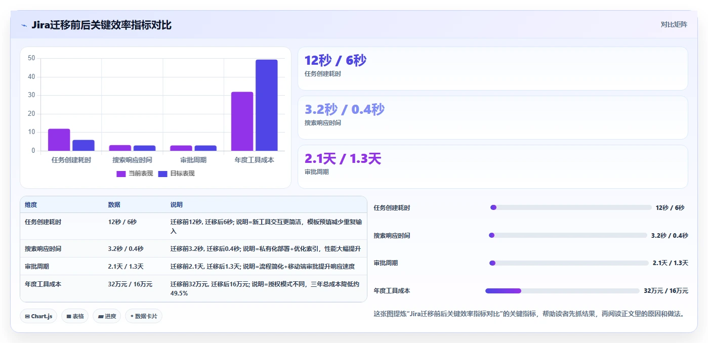The width and height of the screenshot is (708, 343).
Task: Click table cell 32万元 / 16万元
Action: [x=130, y=284]
